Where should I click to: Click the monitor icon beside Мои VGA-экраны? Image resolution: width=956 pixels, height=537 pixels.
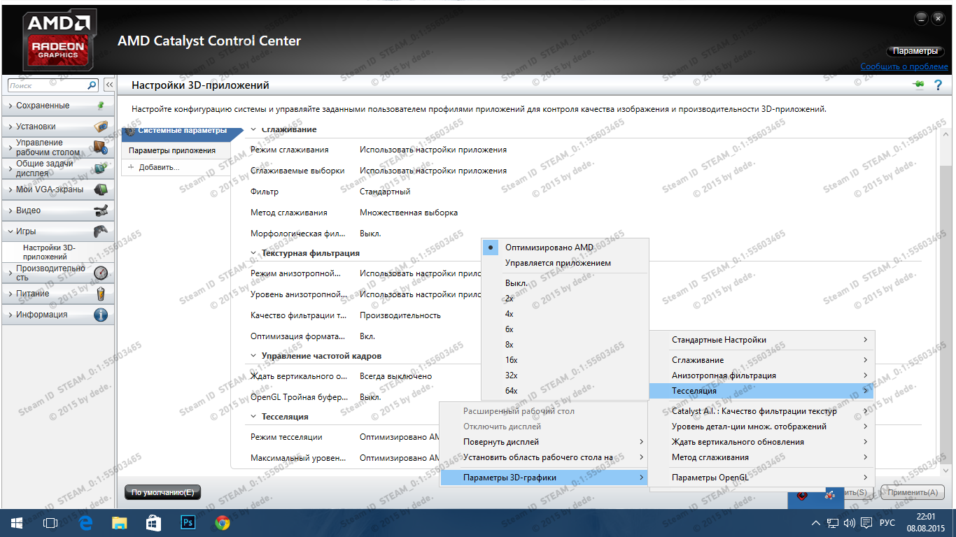point(101,189)
